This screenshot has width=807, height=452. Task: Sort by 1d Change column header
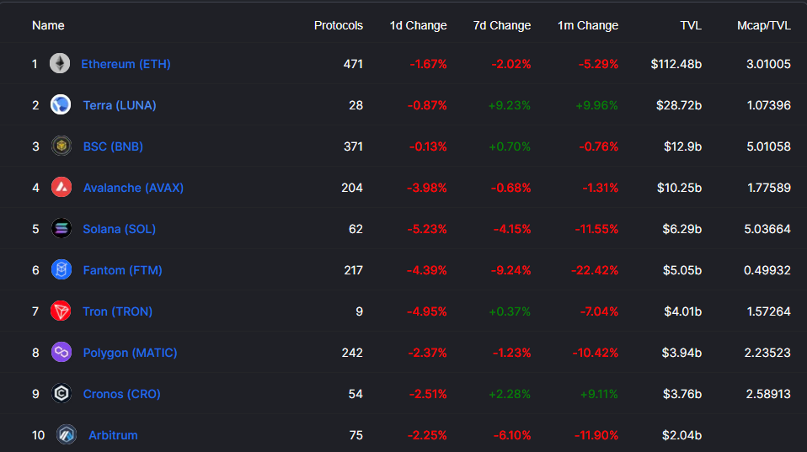tap(418, 25)
